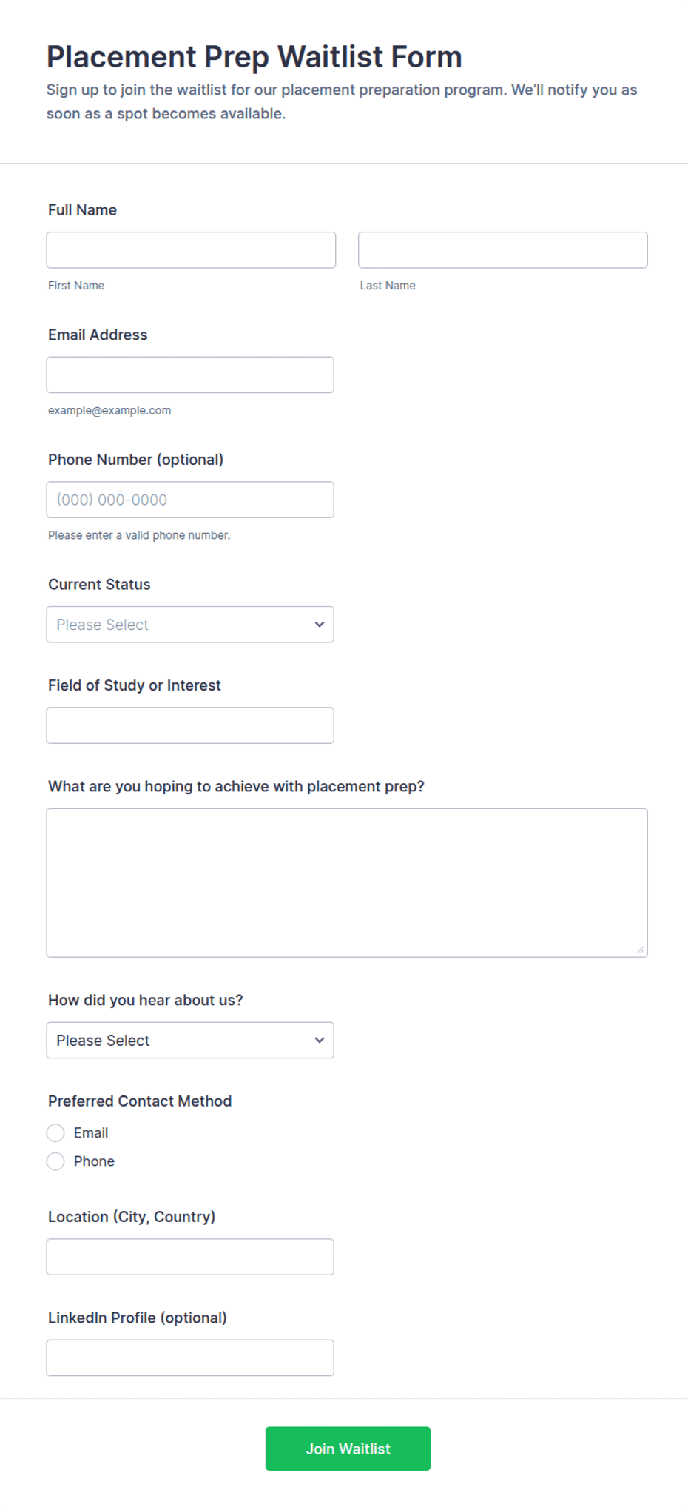The height and width of the screenshot is (1507, 688).
Task: Grab the textarea resize handle corner
Action: coord(640,950)
